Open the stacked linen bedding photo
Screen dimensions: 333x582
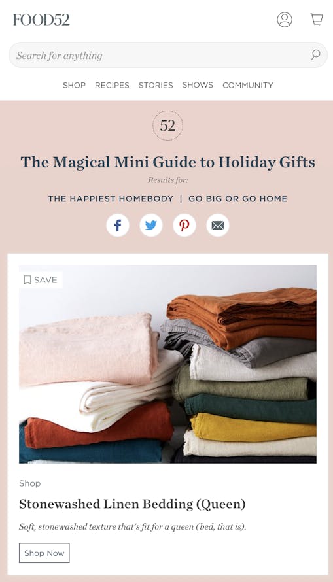[167, 364]
